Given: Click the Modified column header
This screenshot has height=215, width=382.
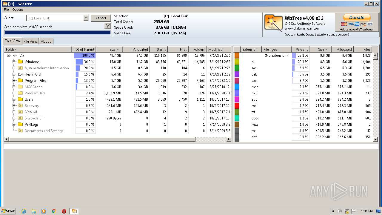Looking at the screenshot, I should coord(219,50).
